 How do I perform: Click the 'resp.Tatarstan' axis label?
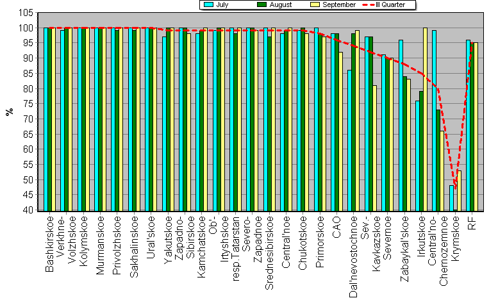coord(235,249)
